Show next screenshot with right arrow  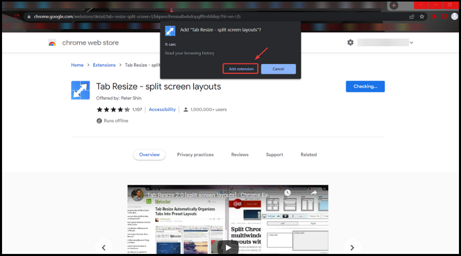352,248
